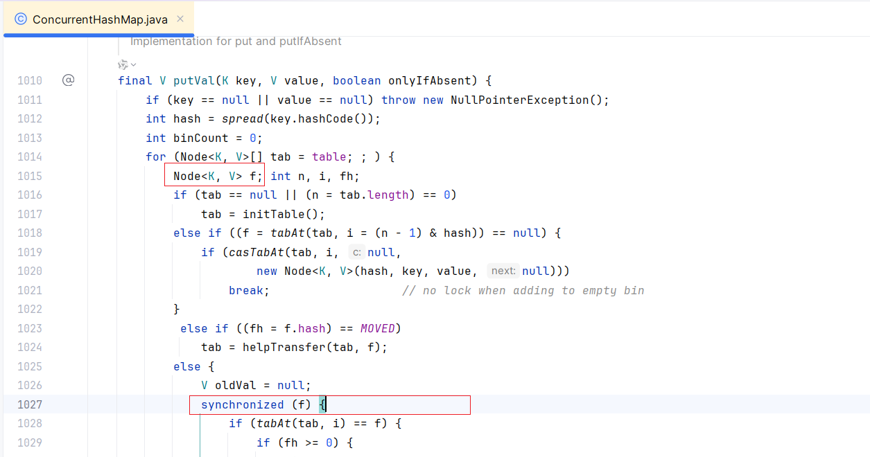Click the 'c:' parameter hint before null
The width and height of the screenshot is (870, 457).
coord(356,253)
